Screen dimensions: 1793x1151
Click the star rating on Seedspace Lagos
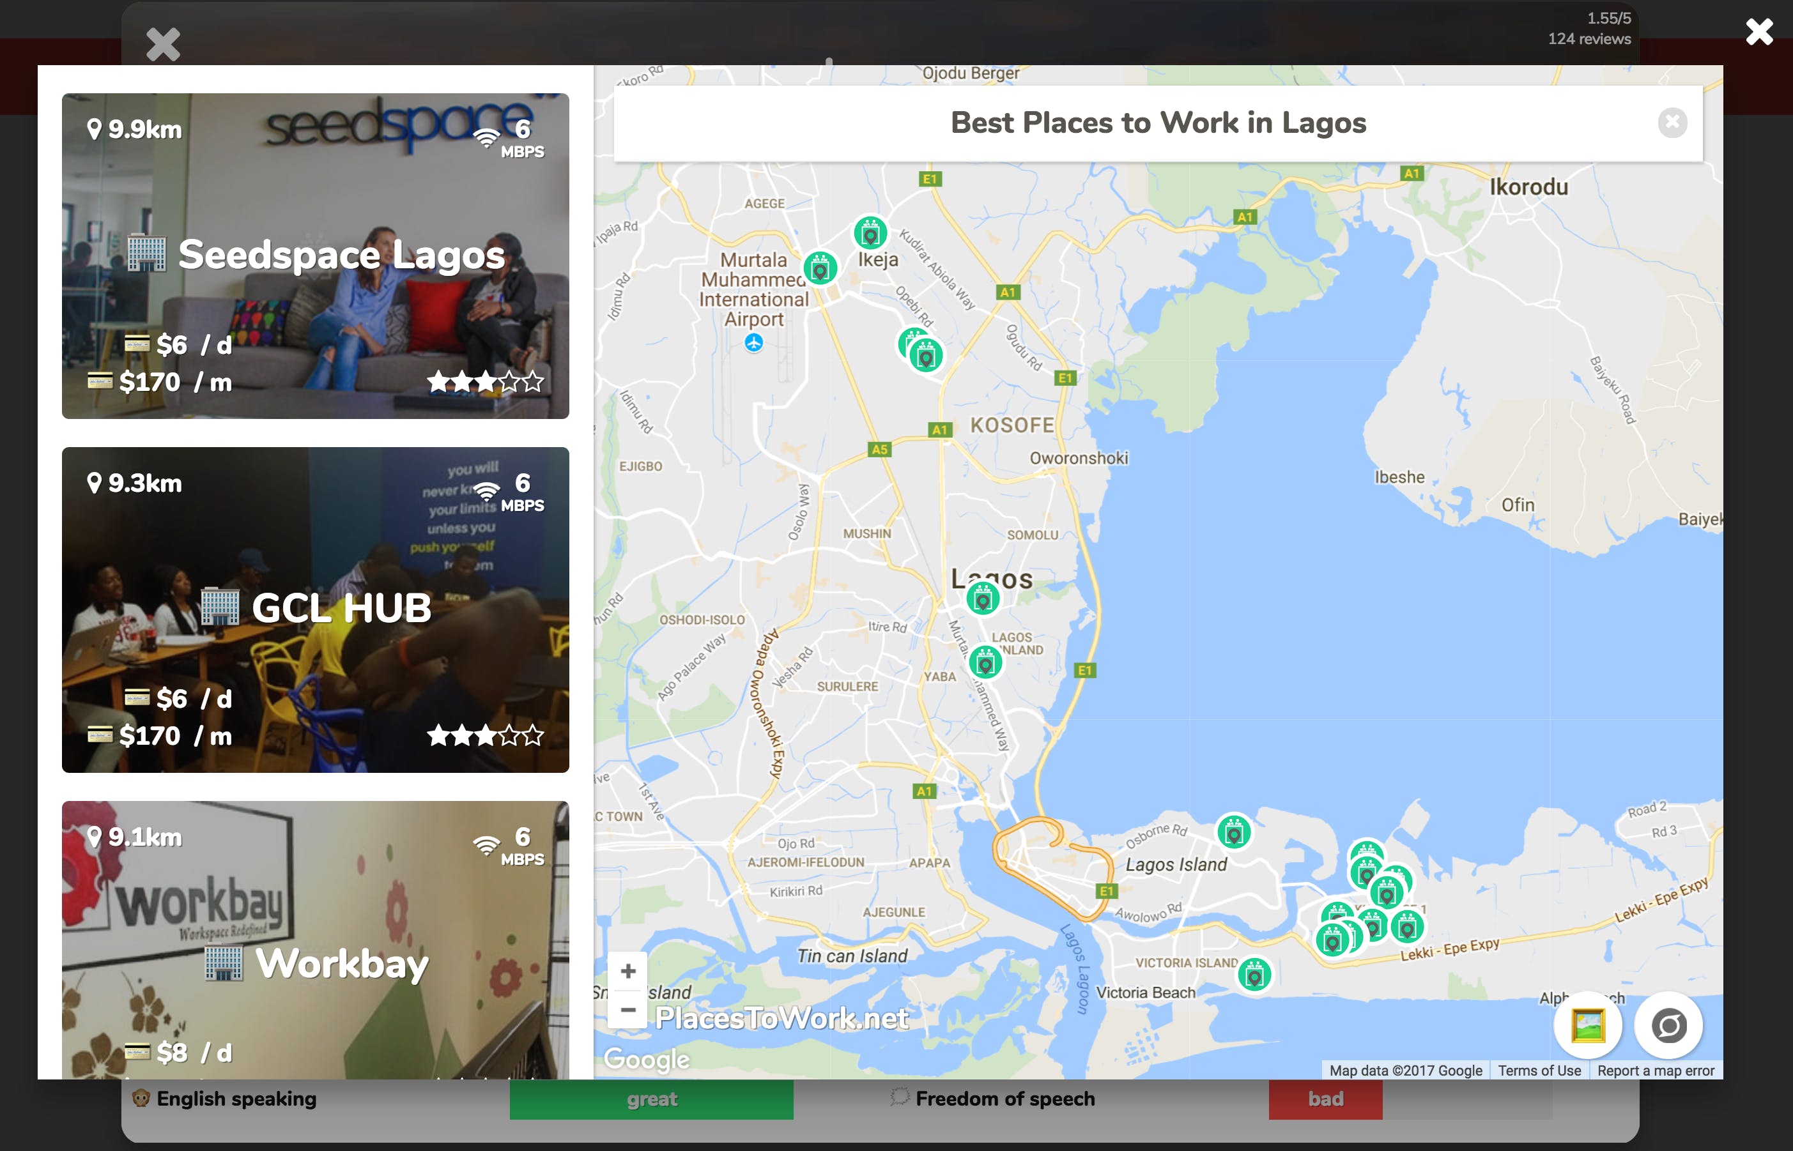485,382
